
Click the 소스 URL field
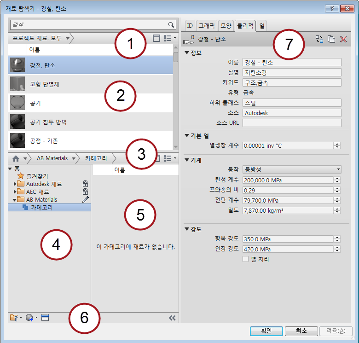point(292,123)
